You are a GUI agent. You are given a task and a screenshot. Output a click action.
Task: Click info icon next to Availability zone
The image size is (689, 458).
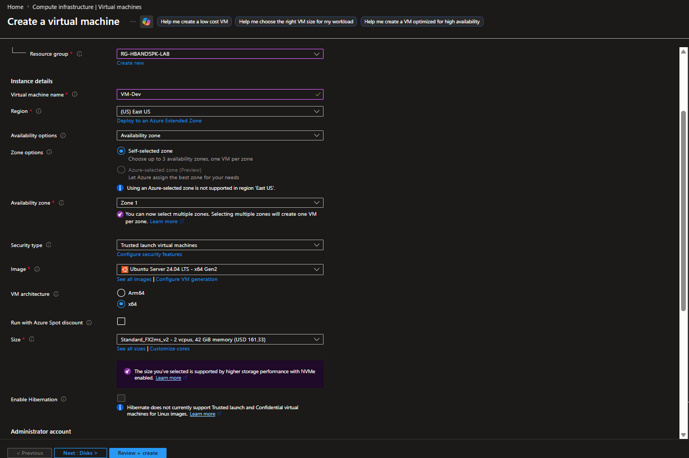(x=61, y=203)
